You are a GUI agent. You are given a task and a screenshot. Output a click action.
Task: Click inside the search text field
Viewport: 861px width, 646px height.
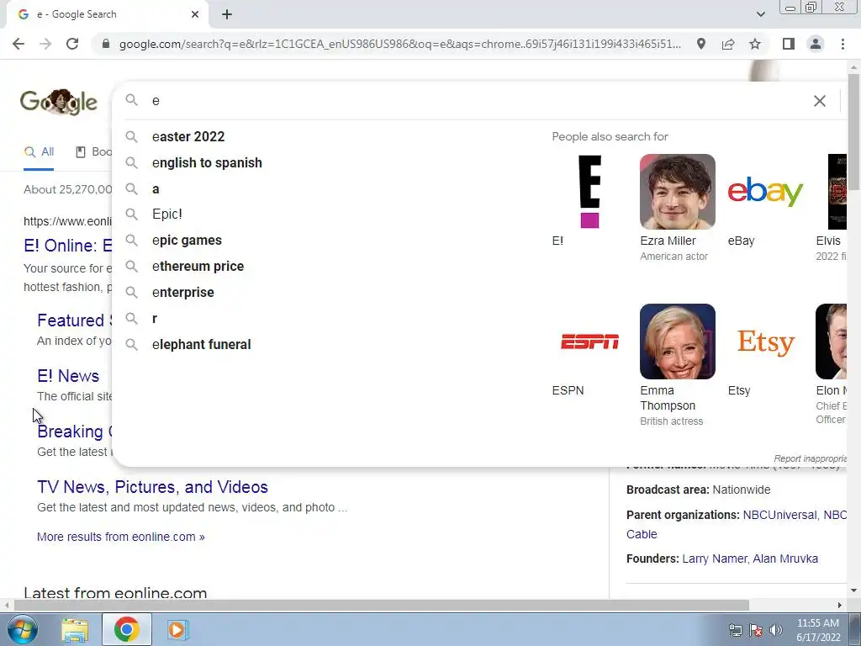click(x=478, y=101)
